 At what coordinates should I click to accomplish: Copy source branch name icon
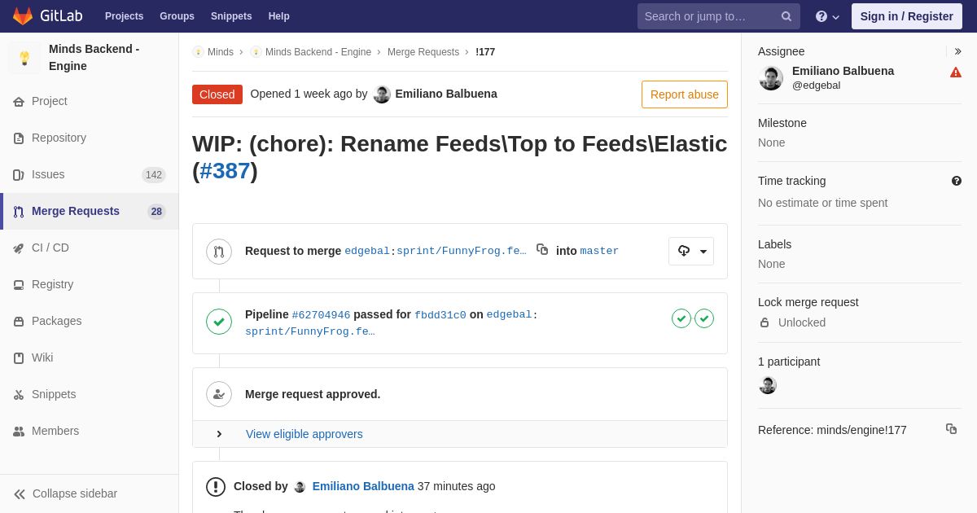[542, 249]
